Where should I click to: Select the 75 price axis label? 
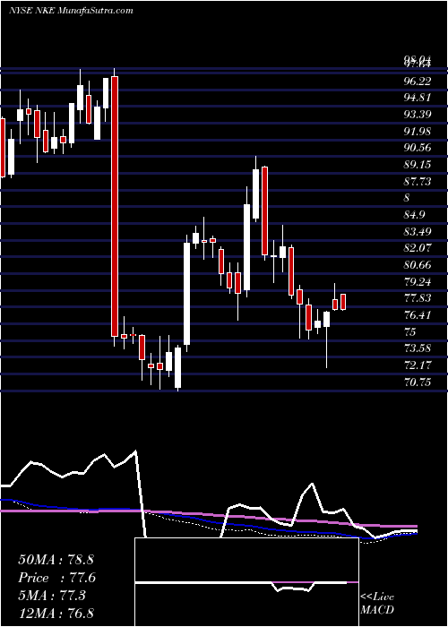410,332
